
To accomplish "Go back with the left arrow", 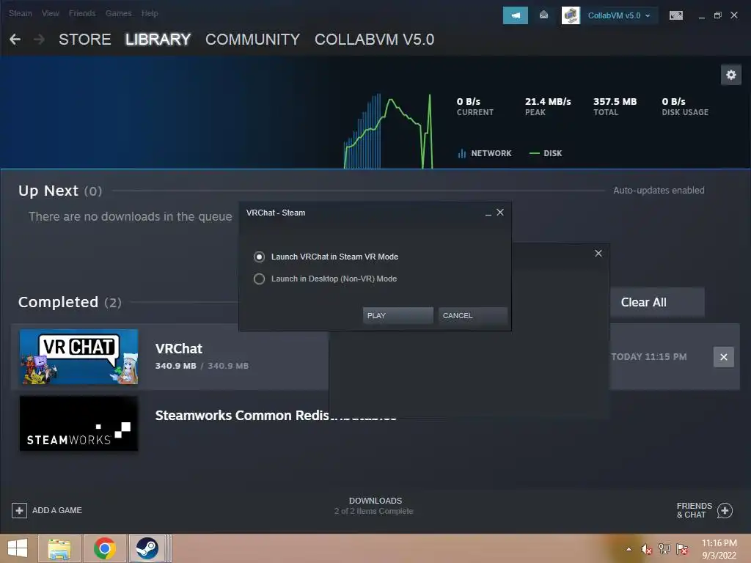I will [15, 40].
